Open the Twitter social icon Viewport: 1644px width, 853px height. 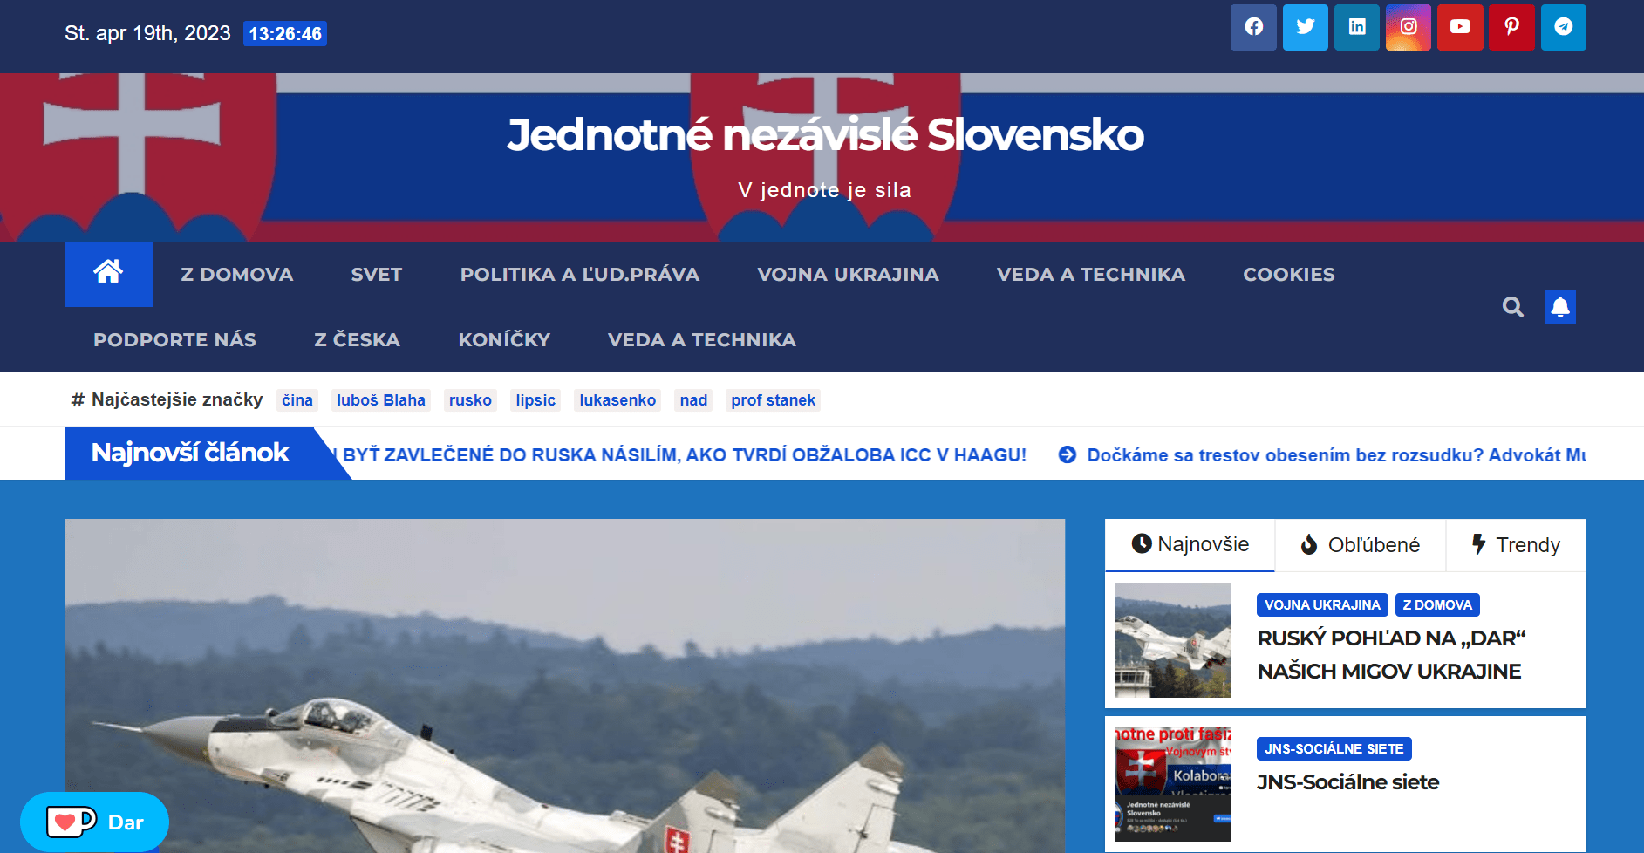click(x=1306, y=27)
